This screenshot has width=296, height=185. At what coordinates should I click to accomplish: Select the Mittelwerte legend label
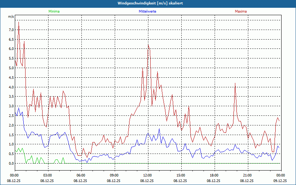point(147,11)
